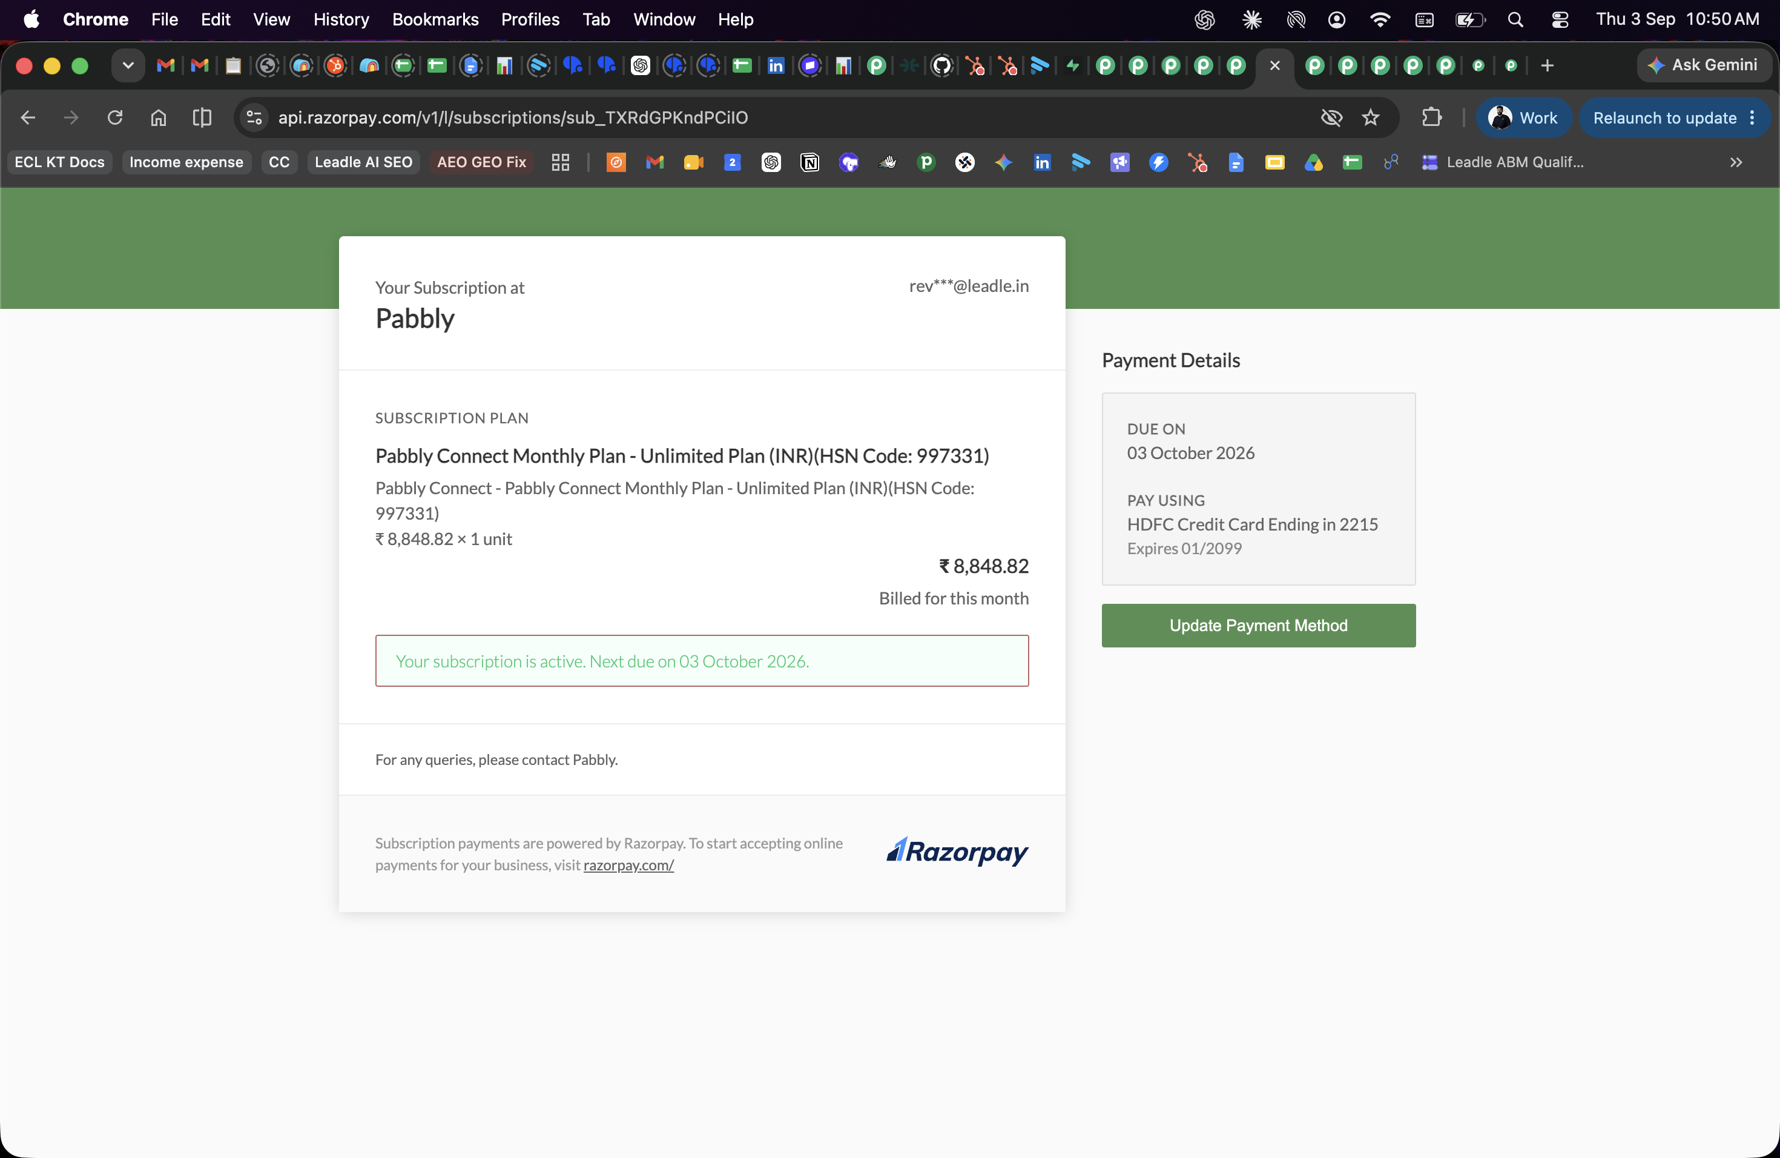1780x1158 pixels.
Task: Switch to the GitHub tab
Action: 941,66
